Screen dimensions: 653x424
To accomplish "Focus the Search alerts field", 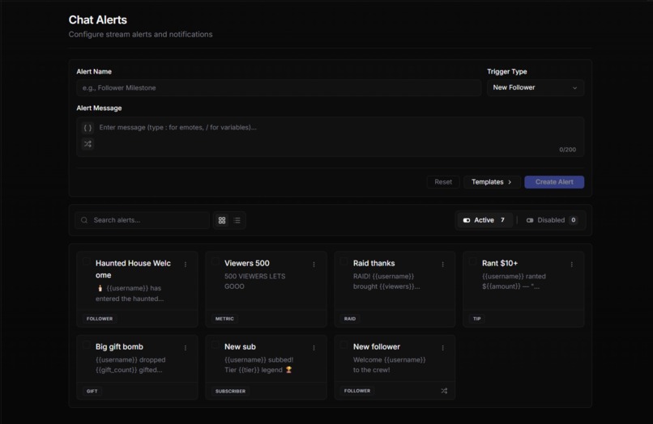I will [143, 220].
